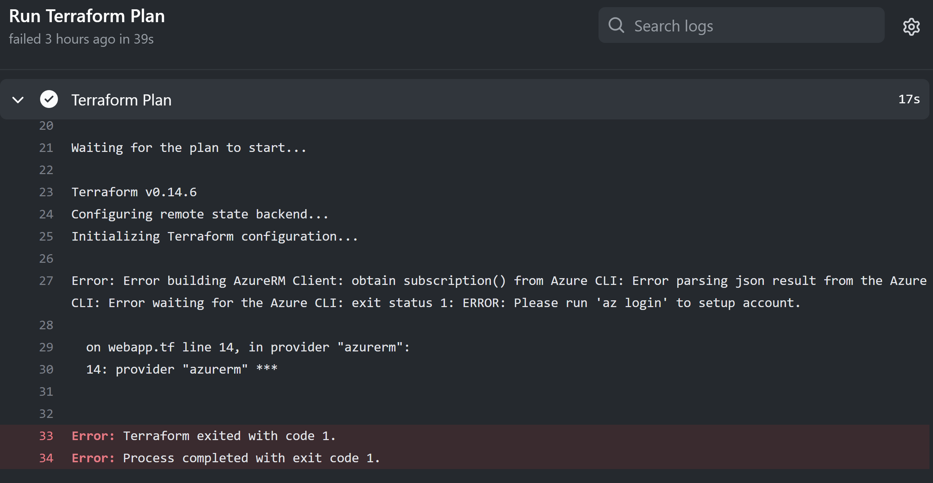Click 'failed 3 hours ago in 39s' text
933x483 pixels.
click(x=81, y=39)
